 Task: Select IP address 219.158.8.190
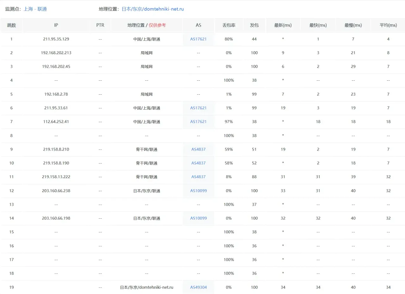[56, 163]
